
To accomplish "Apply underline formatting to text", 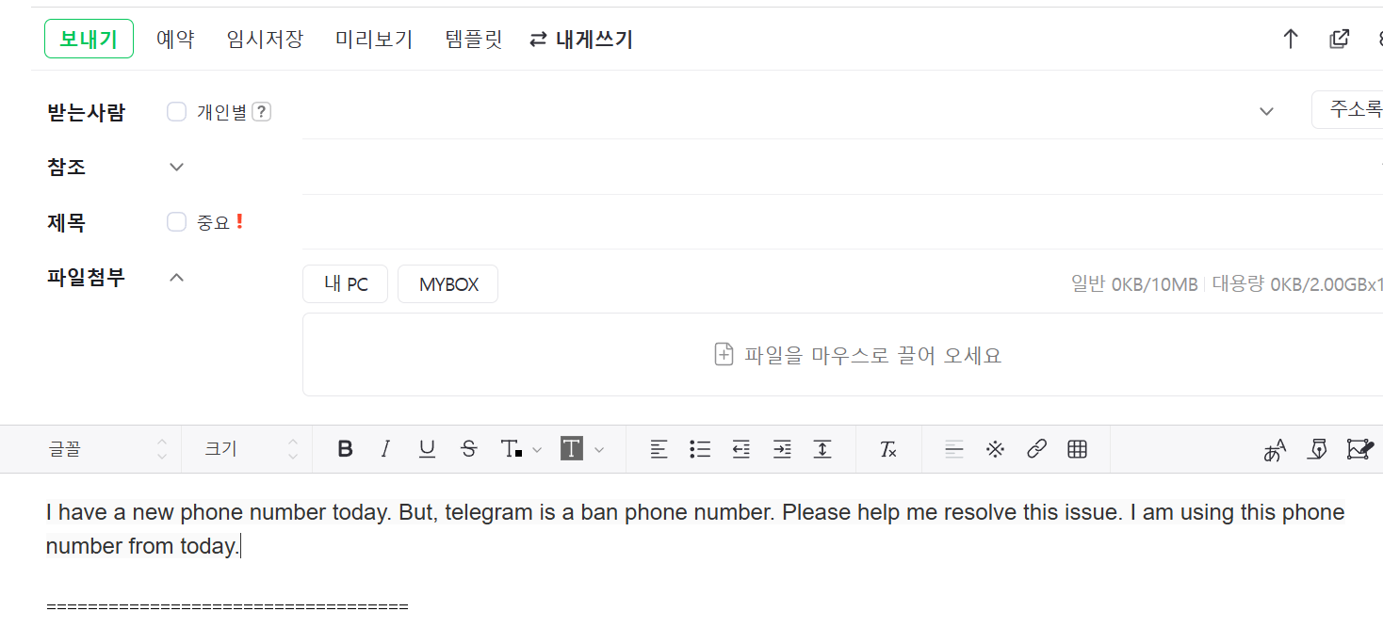I will pos(427,449).
